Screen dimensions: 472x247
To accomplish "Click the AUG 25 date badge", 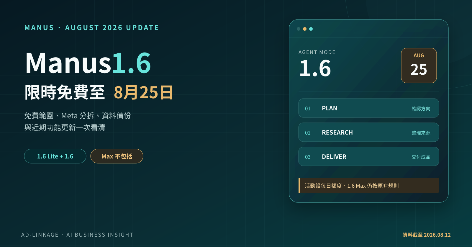I will pos(419,66).
